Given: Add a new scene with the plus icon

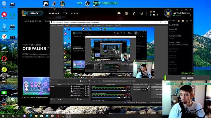Looking at the screenshot, I should pyautogui.click(x=51, y=99).
